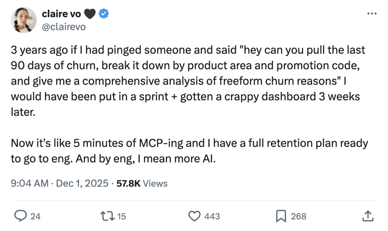
Task: Click the paragraph starting "3 years ago"
Action: point(186,81)
